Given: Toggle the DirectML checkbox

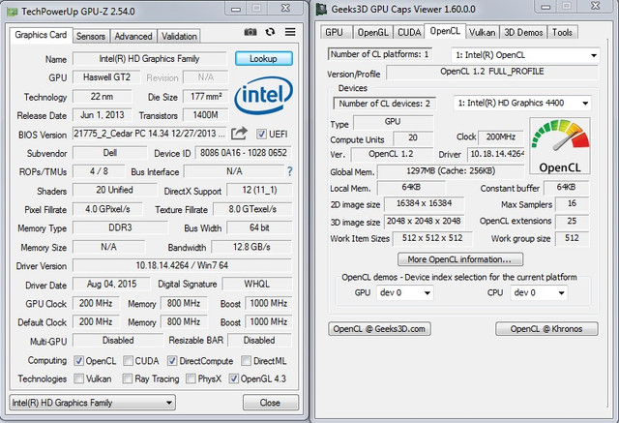Looking at the screenshot, I should click(246, 361).
